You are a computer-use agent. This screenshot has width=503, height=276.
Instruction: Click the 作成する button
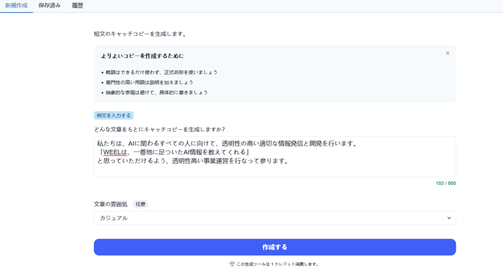point(275,247)
